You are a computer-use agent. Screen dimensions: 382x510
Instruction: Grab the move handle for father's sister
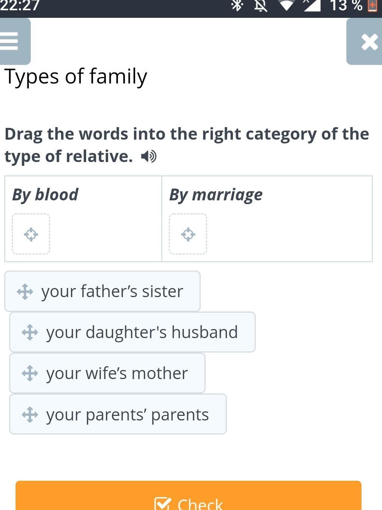click(25, 291)
